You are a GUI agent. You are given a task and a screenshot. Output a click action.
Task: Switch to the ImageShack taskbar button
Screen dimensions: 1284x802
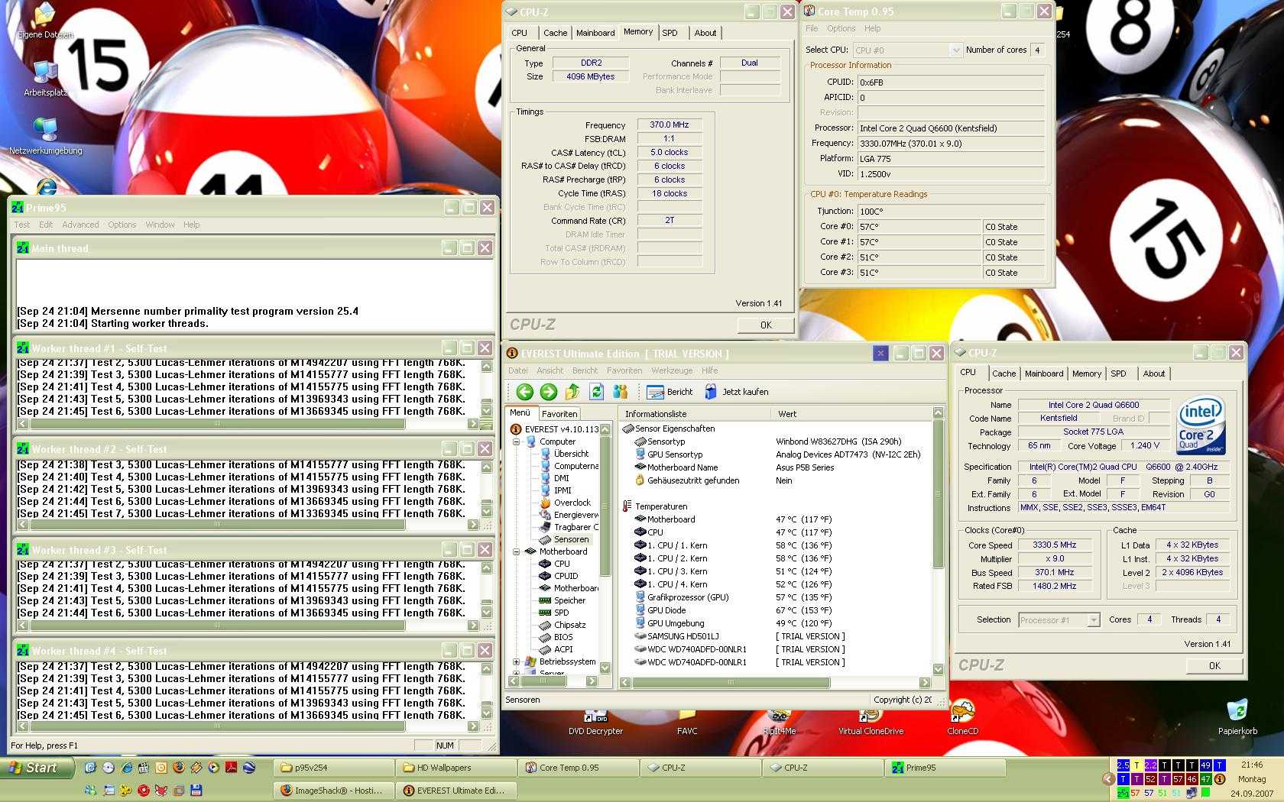334,791
